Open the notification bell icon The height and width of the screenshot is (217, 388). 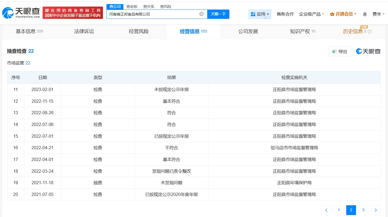coord(365,14)
